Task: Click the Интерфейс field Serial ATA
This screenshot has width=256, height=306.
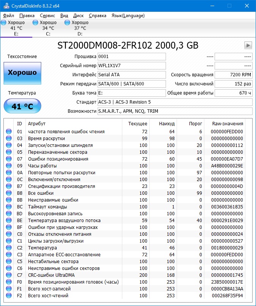Action: point(132,75)
